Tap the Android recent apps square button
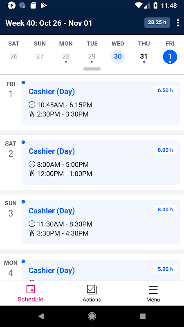184x327 pixels. 143,316
